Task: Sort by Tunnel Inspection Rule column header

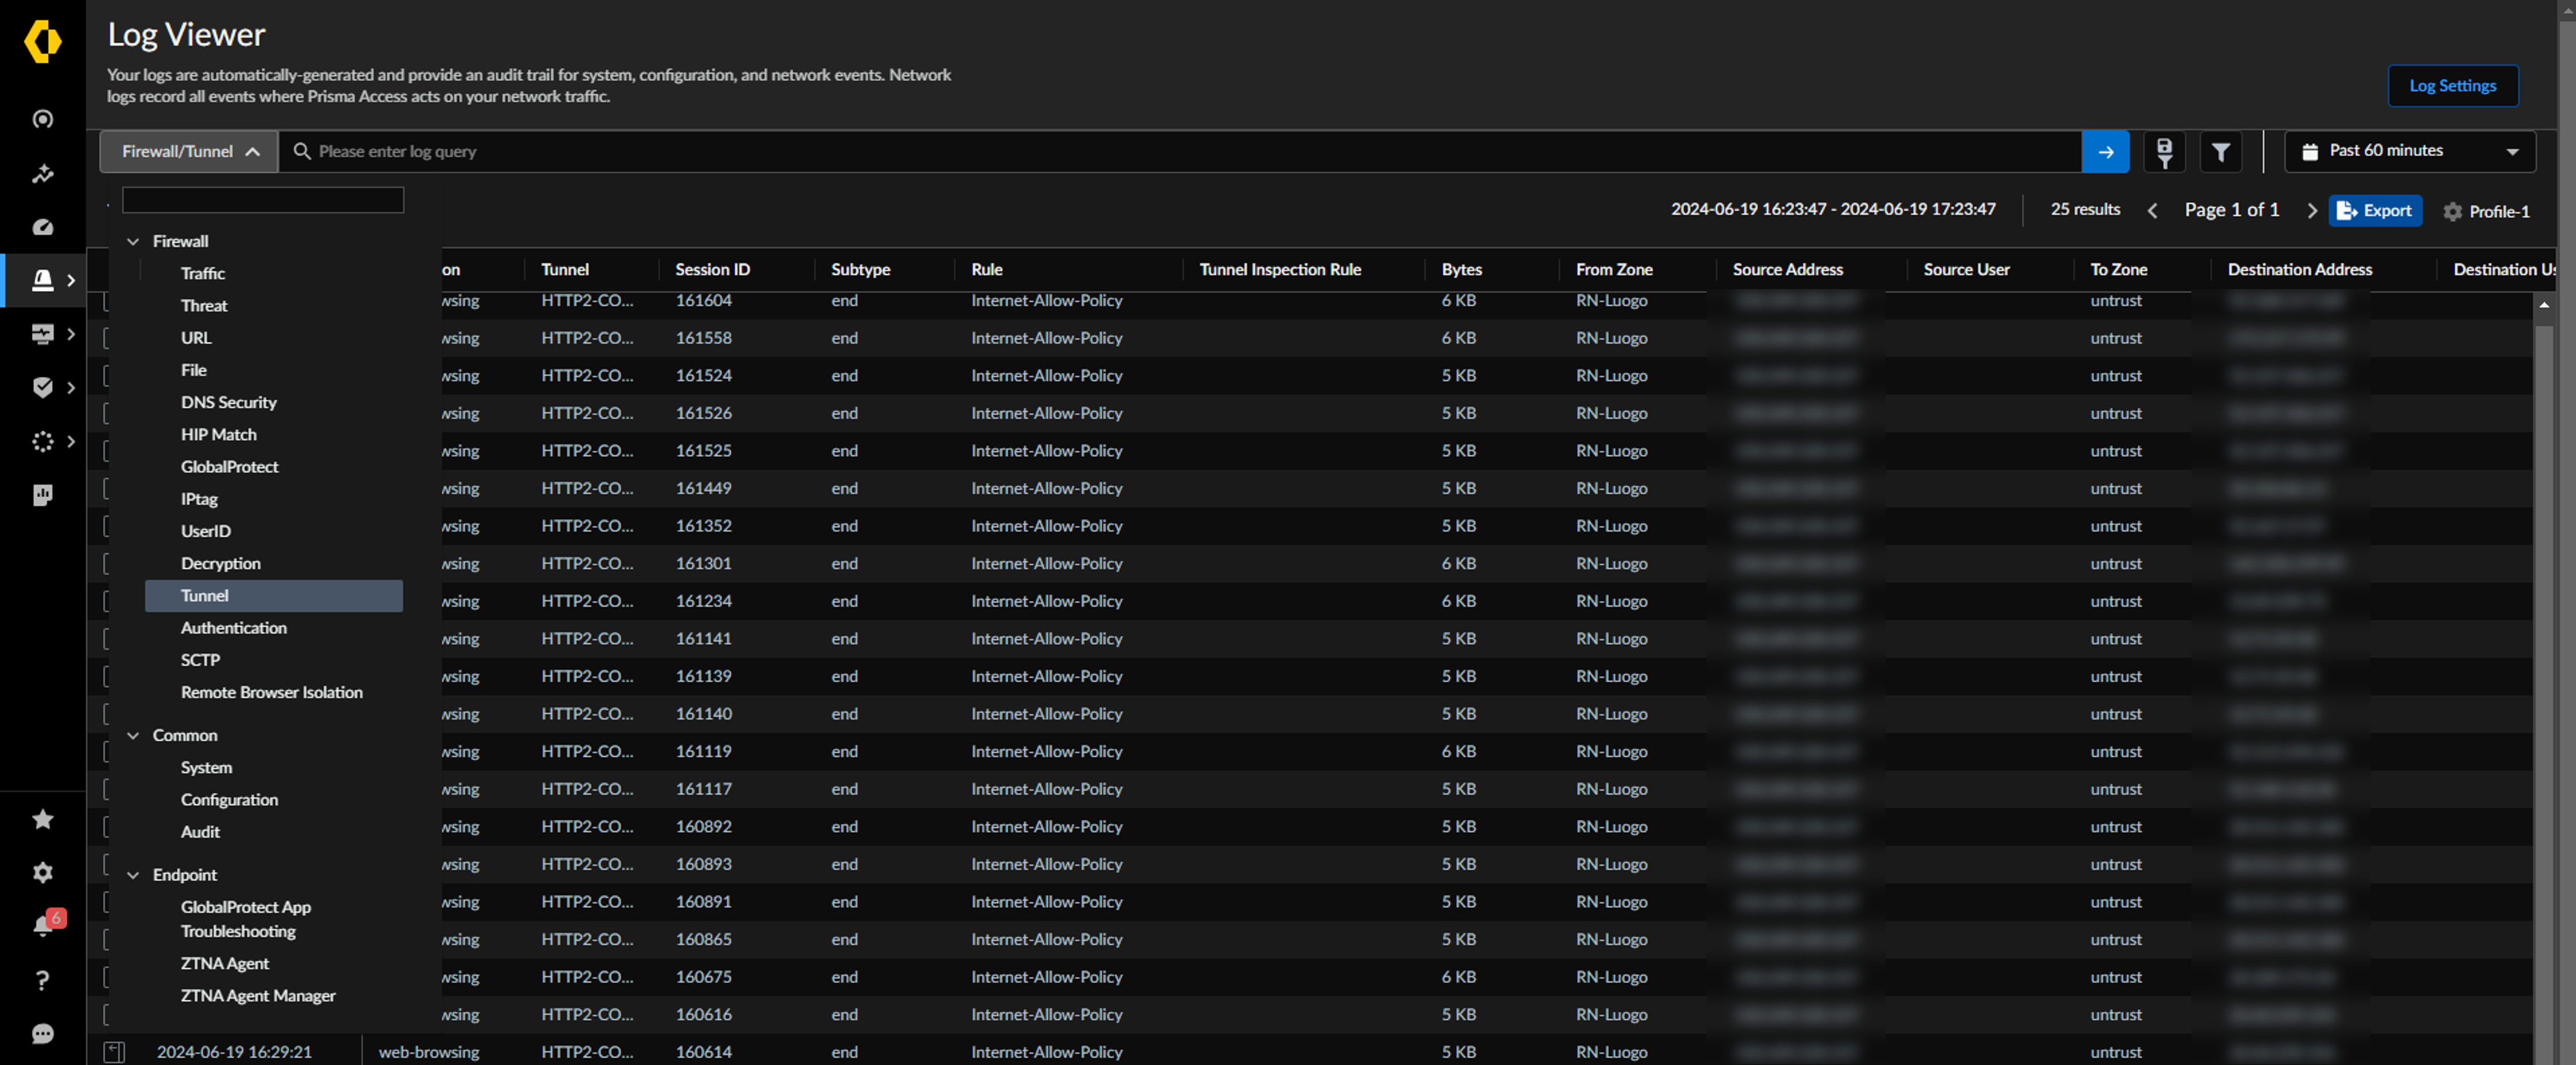Action: pos(1280,270)
